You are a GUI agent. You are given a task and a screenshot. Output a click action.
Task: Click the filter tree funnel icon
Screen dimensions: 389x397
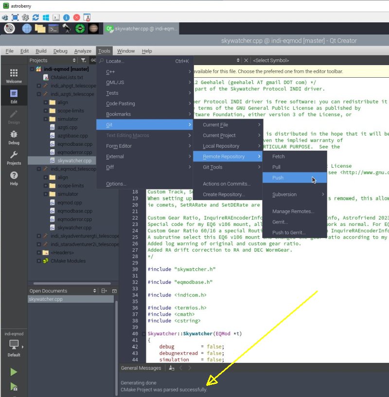point(83,60)
